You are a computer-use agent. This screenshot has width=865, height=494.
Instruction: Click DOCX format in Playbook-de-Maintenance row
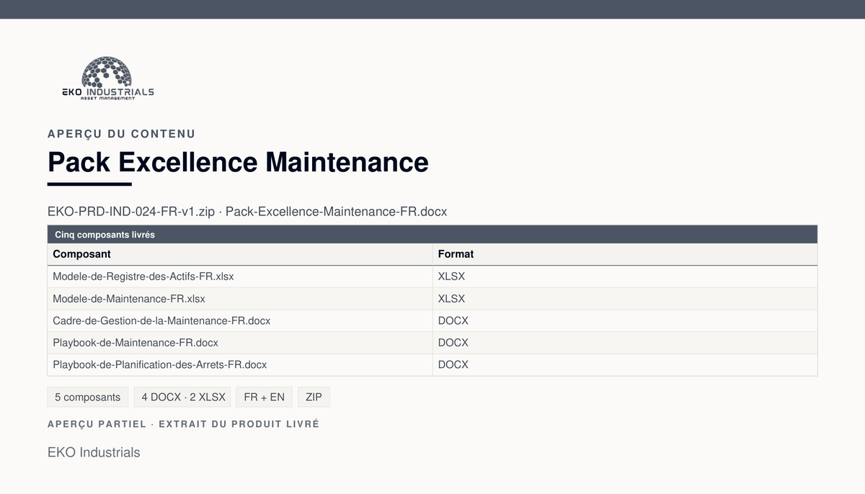pyautogui.click(x=625, y=343)
